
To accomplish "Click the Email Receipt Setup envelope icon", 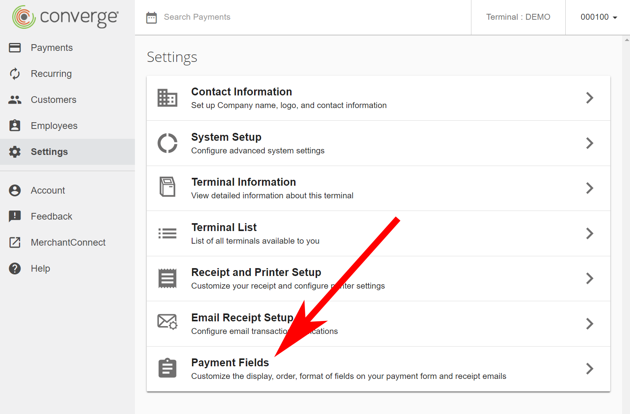I will coord(167,322).
